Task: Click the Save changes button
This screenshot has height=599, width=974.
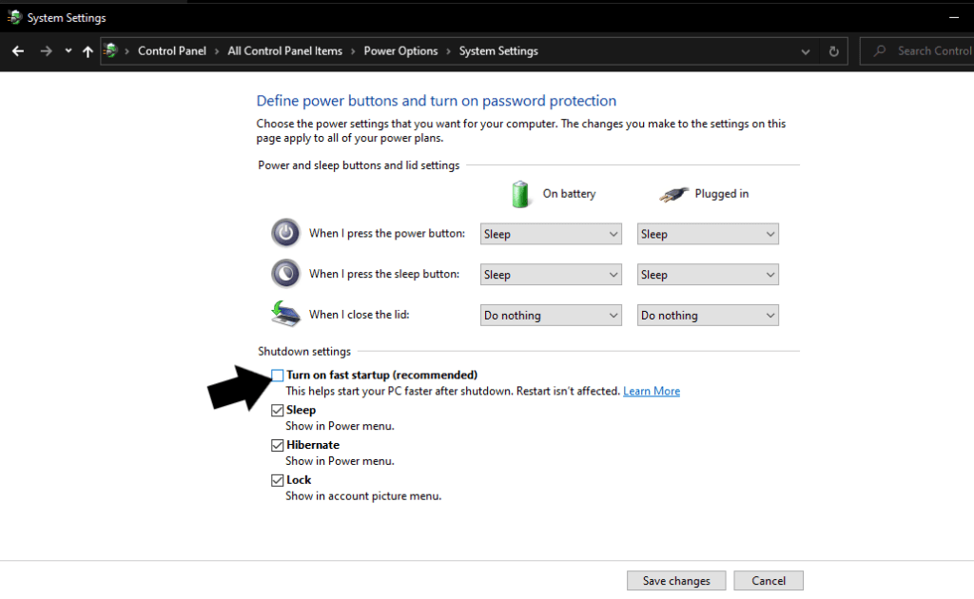Action: tap(675, 580)
